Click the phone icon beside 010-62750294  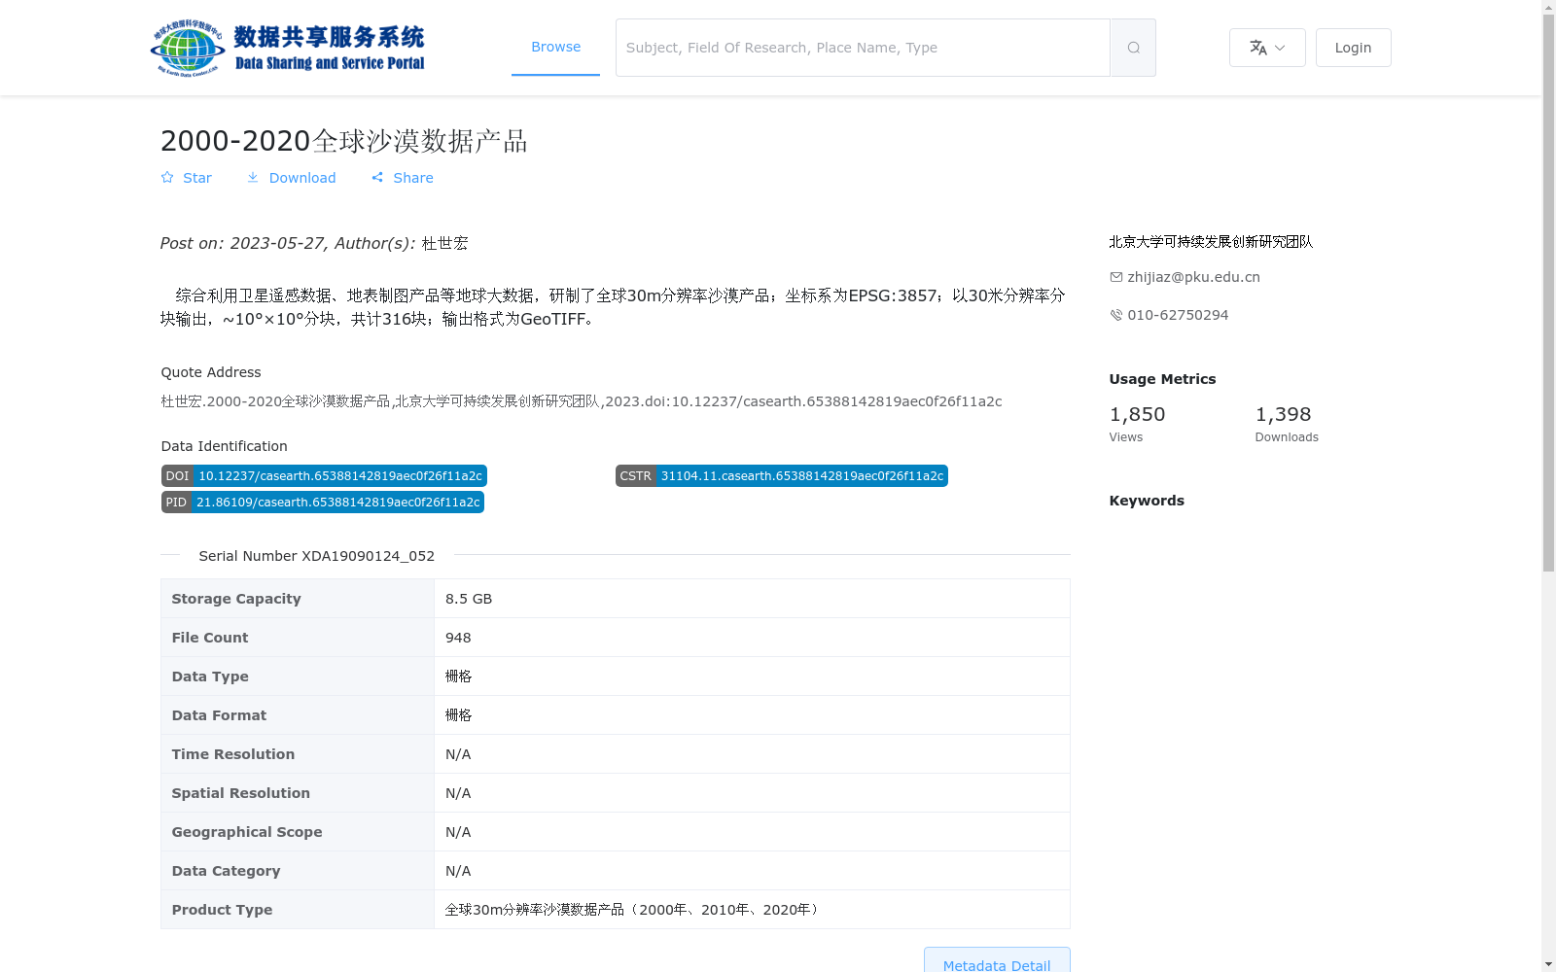coord(1115,315)
